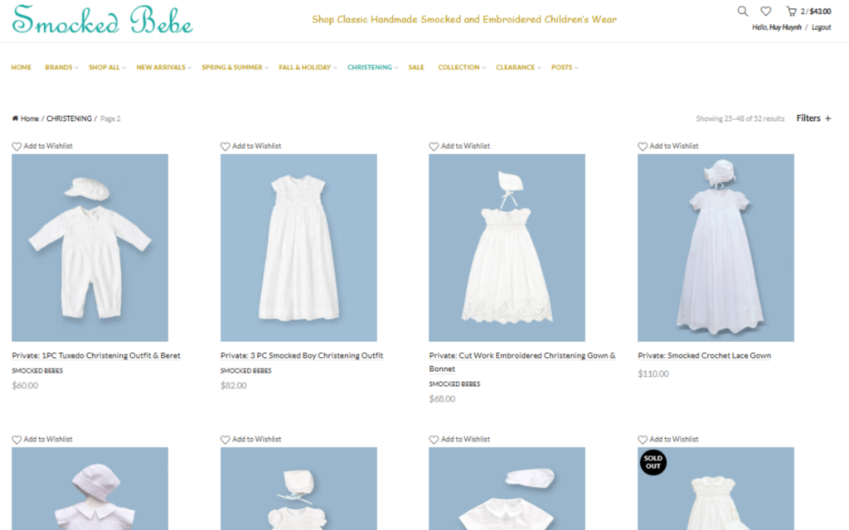Add the sold-out product to wishlist
The image size is (849, 530).
668,439
